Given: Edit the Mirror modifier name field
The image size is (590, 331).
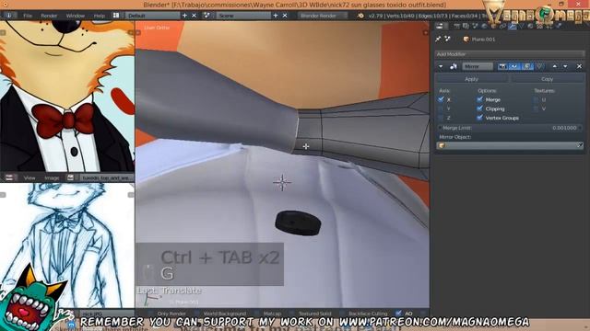Looking at the screenshot, I should pyautogui.click(x=478, y=66).
